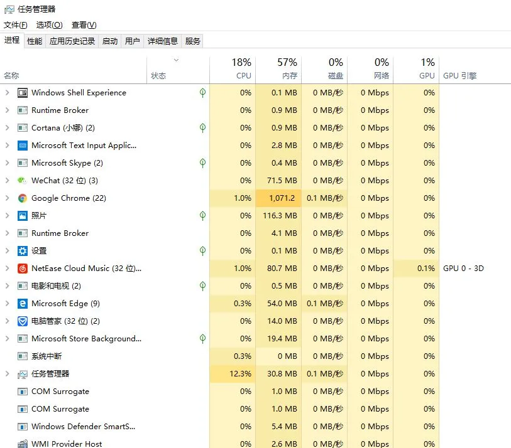This screenshot has height=448, width=511.
Task: Select the 12.3% CPU value of 任务管理器
Action: pos(233,374)
